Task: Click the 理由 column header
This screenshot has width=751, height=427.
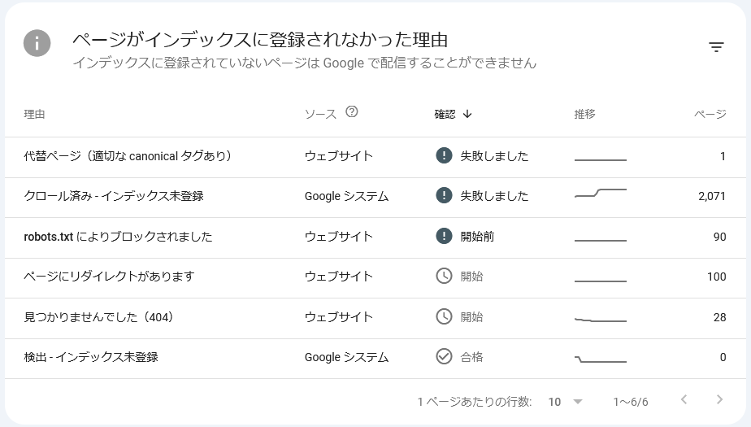Action: [x=34, y=114]
